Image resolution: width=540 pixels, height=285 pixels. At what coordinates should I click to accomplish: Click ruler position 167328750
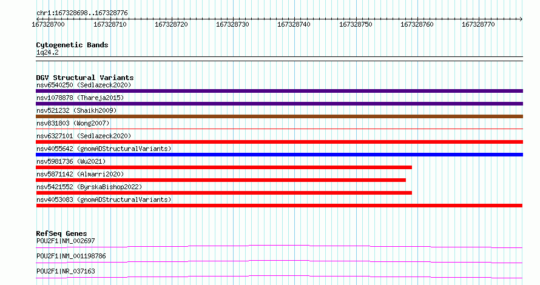[x=356, y=24]
